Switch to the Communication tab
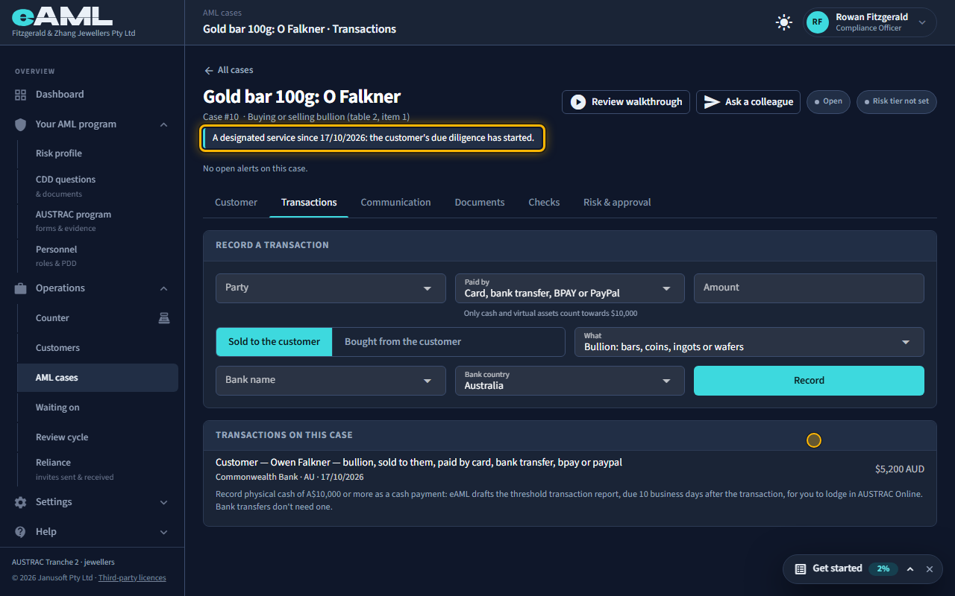The image size is (955, 596). point(395,202)
